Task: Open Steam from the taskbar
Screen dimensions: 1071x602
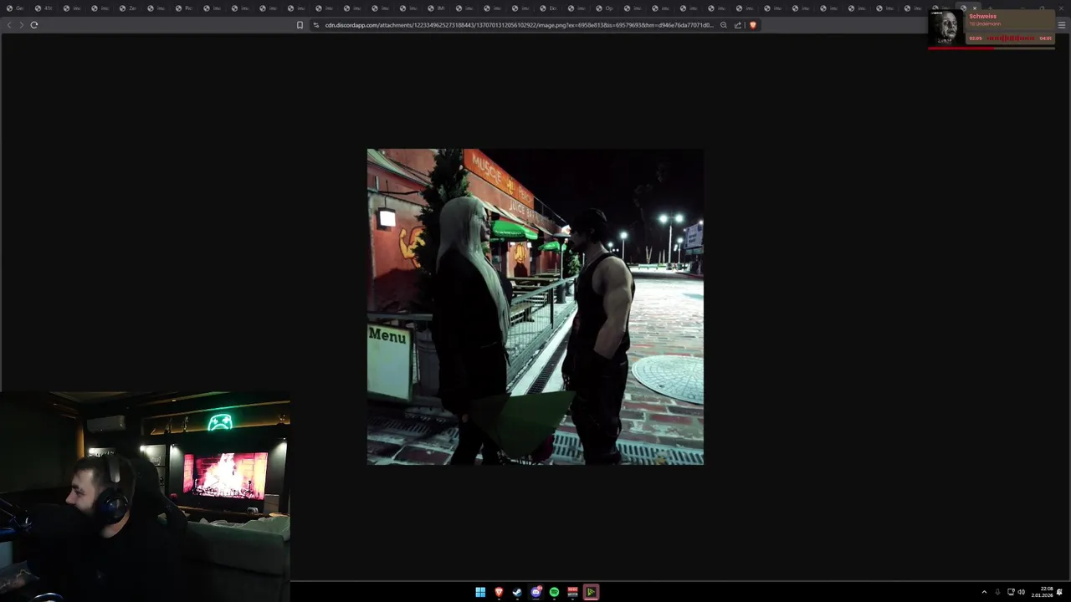Action: [x=517, y=592]
